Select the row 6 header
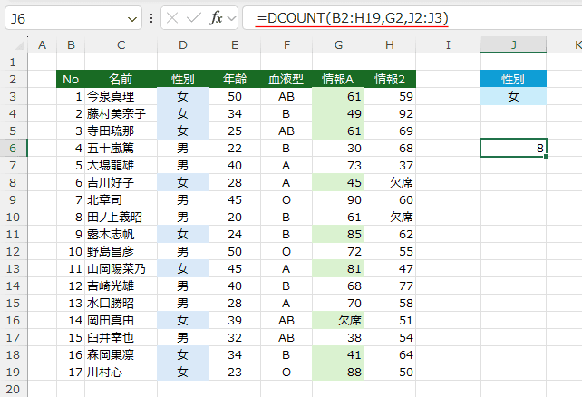Image resolution: width=582 pixels, height=397 pixels. tap(14, 148)
